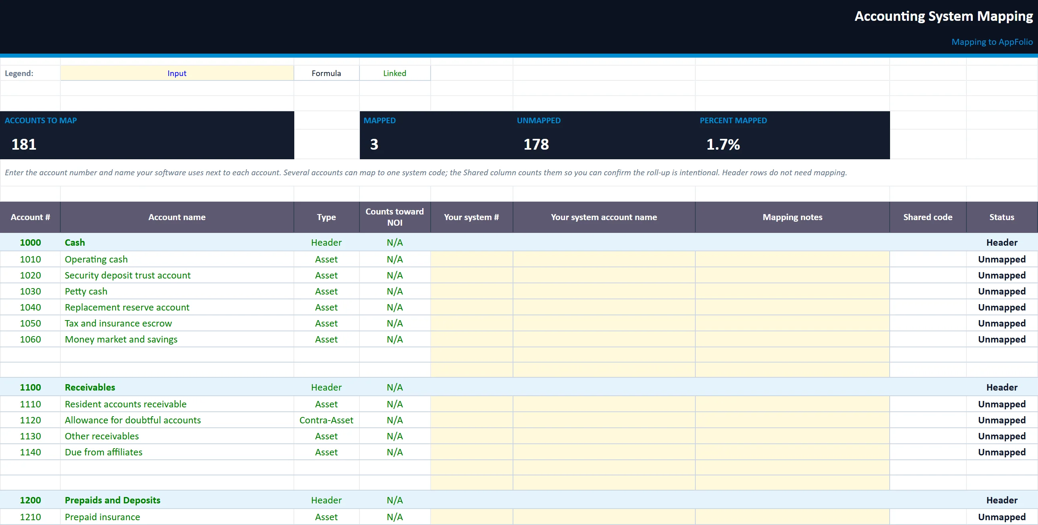Click the 'Mapping notes' column header
The image size is (1038, 525).
click(792, 217)
